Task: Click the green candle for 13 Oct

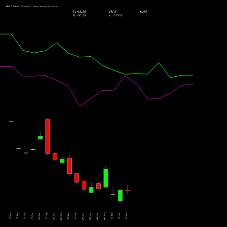Action: 120,195
